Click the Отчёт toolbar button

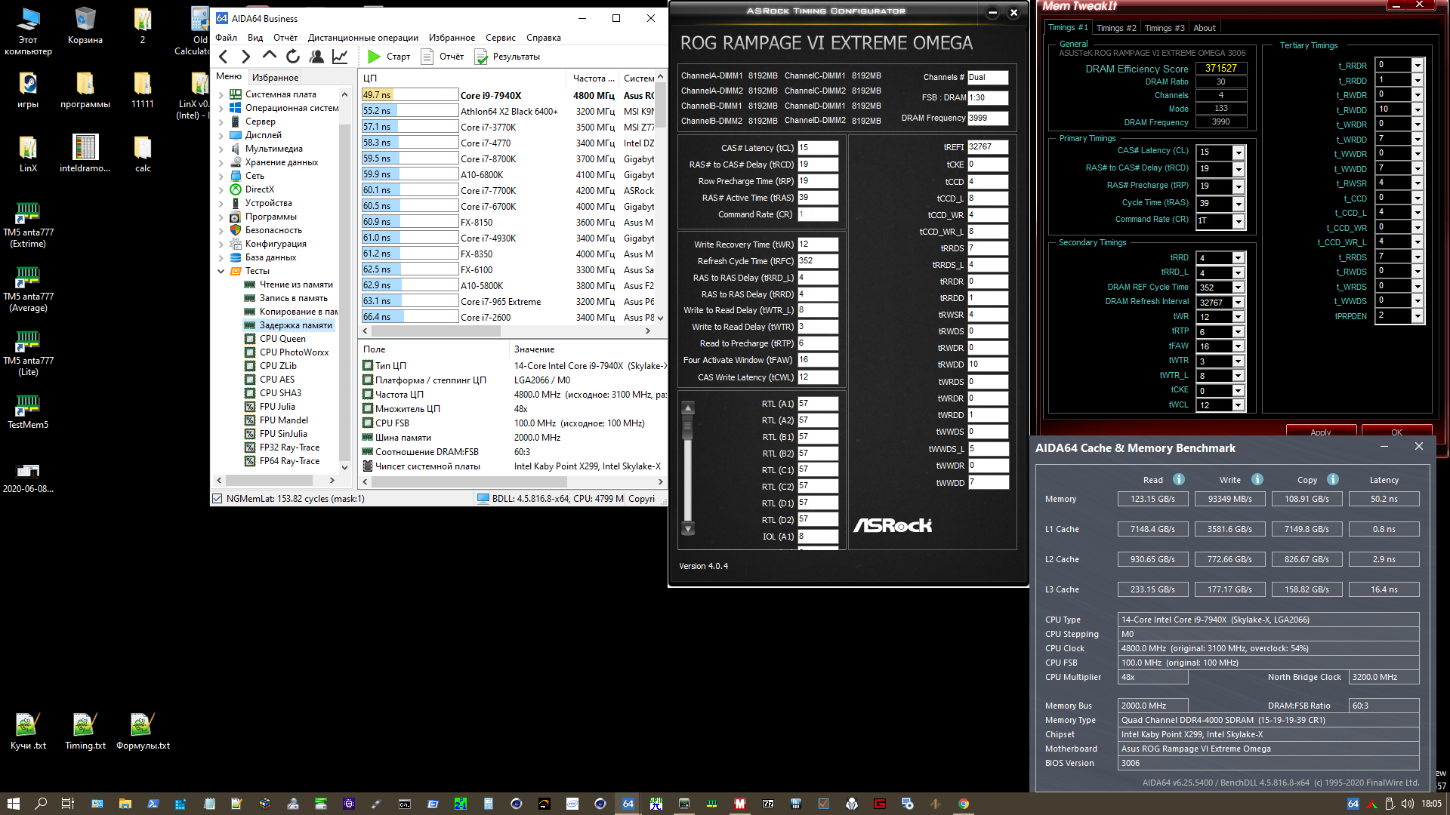[x=443, y=57]
